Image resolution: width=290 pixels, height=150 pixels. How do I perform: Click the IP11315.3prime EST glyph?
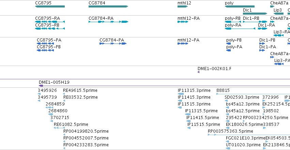coord(181,94)
